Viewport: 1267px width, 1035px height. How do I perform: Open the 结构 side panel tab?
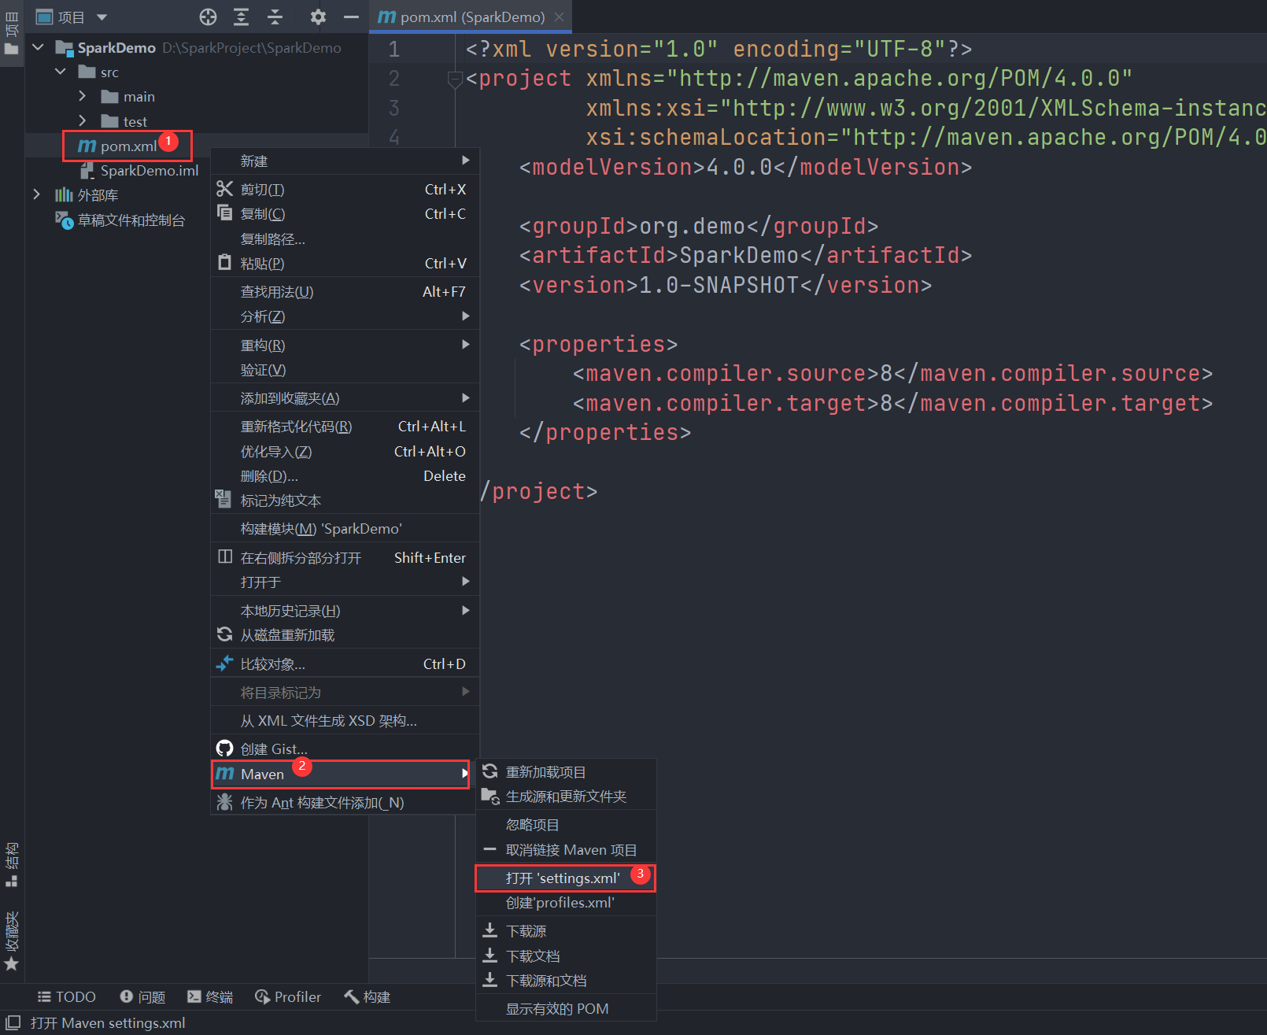[12, 864]
